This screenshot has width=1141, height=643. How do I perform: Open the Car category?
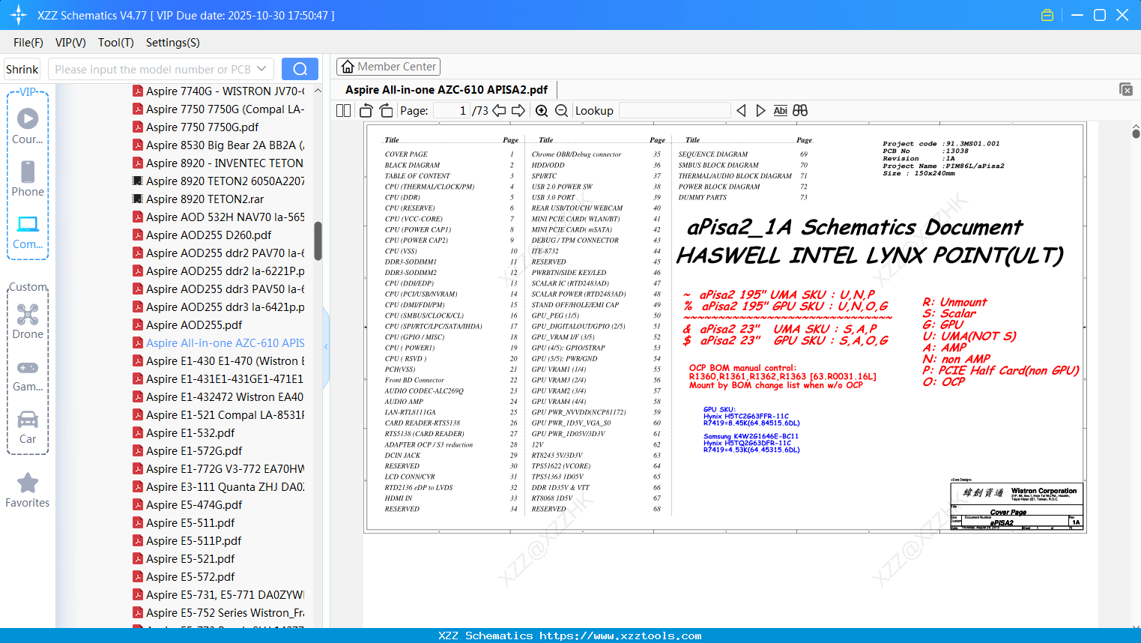click(x=28, y=427)
